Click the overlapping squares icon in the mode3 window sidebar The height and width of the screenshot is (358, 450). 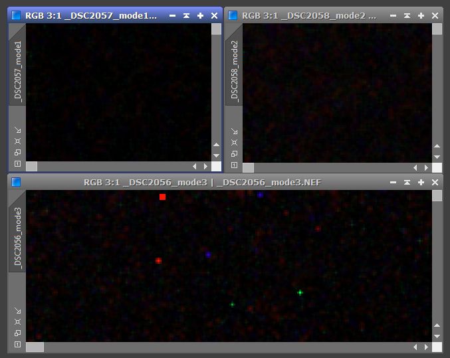point(18,333)
